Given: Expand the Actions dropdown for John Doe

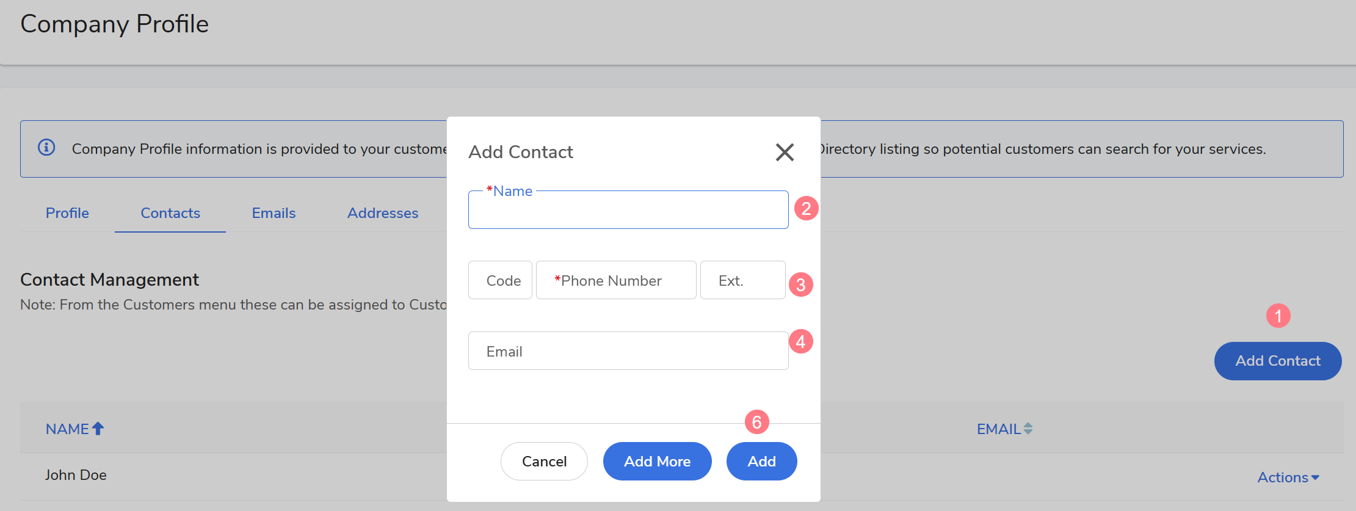Looking at the screenshot, I should click(1288, 477).
